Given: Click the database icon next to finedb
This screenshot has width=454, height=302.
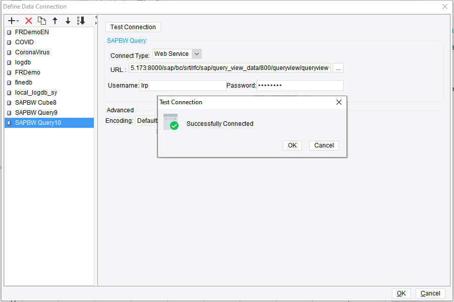Looking at the screenshot, I should point(8,82).
